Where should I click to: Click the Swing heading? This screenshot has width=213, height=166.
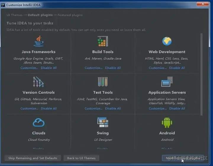(x=103, y=133)
